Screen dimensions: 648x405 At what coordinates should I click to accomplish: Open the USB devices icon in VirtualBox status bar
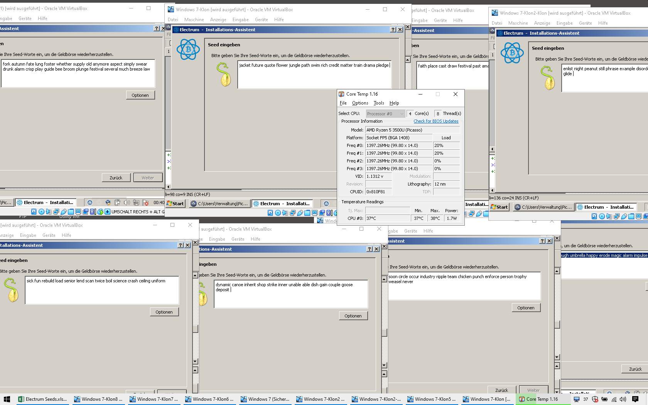pyautogui.click(x=300, y=213)
